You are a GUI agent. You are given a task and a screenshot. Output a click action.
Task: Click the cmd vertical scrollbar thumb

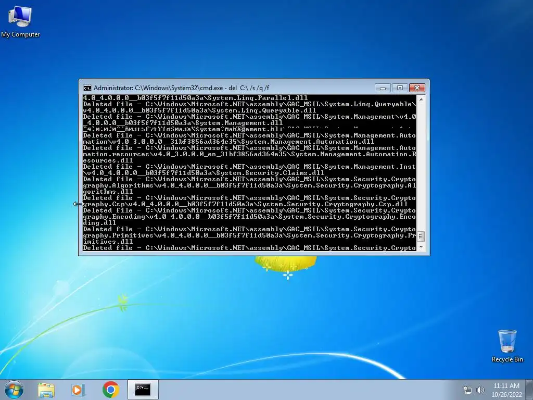click(x=421, y=236)
